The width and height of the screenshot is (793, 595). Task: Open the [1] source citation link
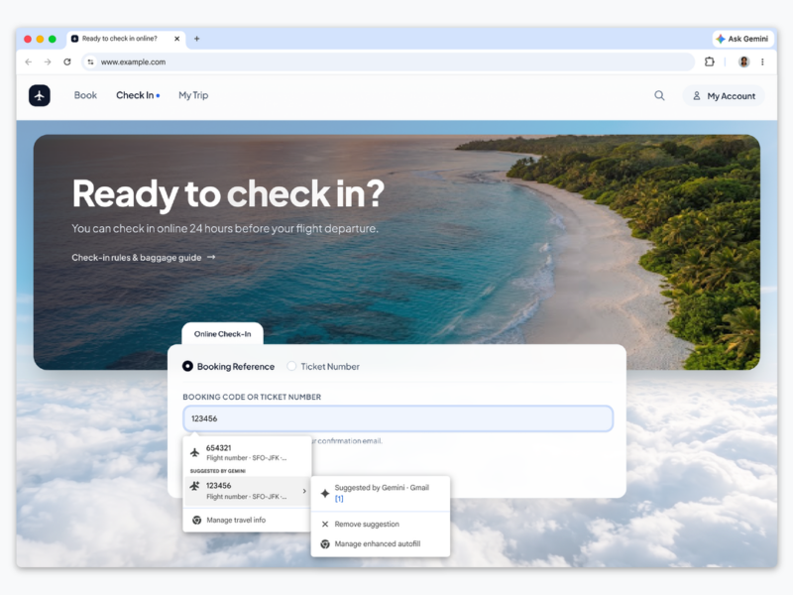pyautogui.click(x=339, y=499)
